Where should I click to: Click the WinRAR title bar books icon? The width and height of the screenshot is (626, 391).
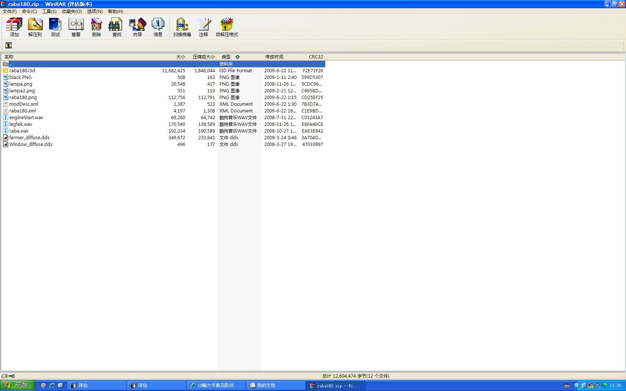[4, 4]
